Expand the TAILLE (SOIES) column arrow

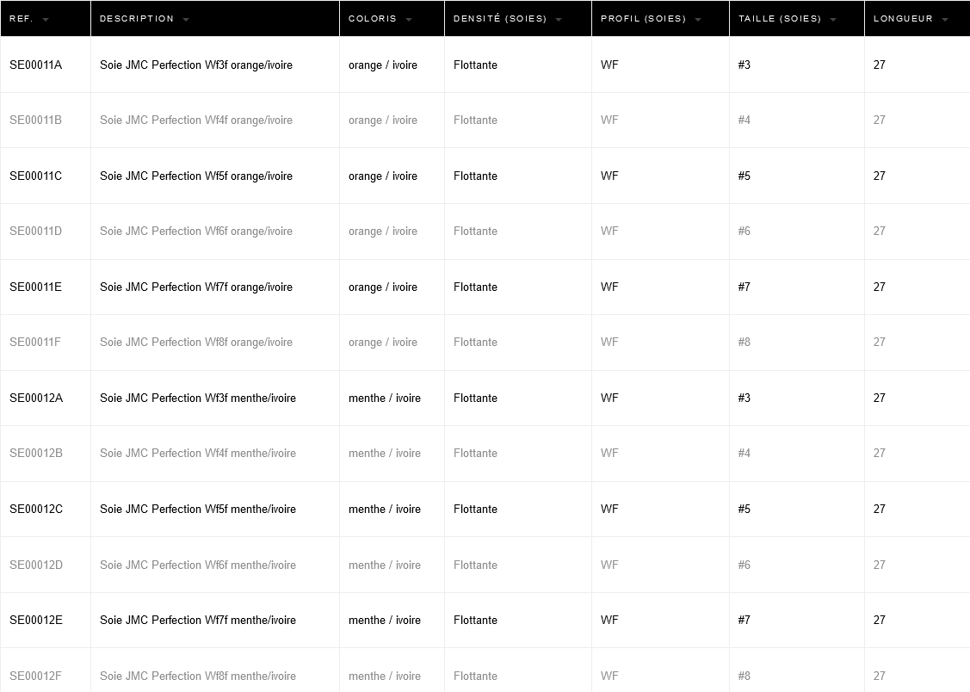pos(833,19)
